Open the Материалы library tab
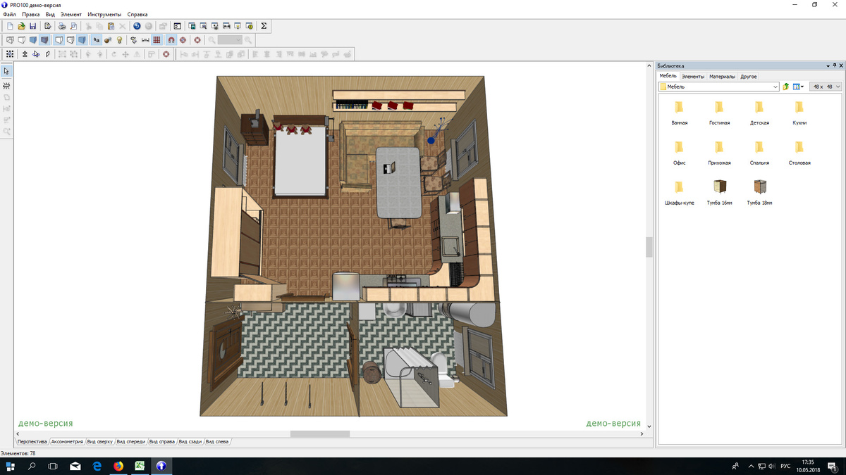846x475 pixels. (x=722, y=76)
